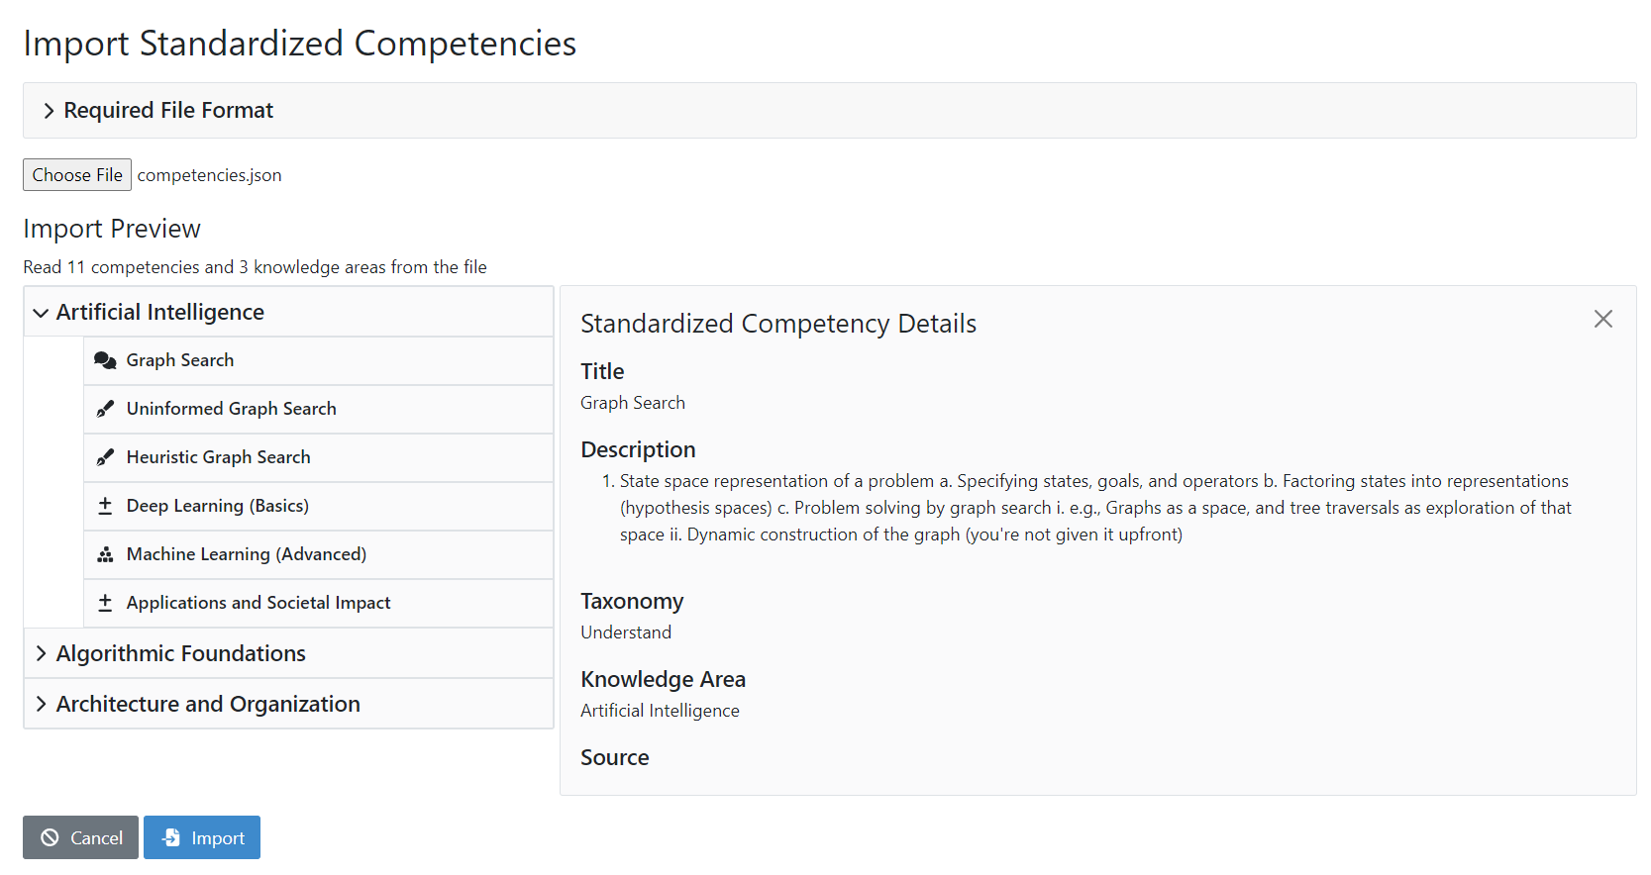Image resolution: width=1651 pixels, height=875 pixels.
Task: Click the import icon inside the Import button
Action: coord(172,837)
